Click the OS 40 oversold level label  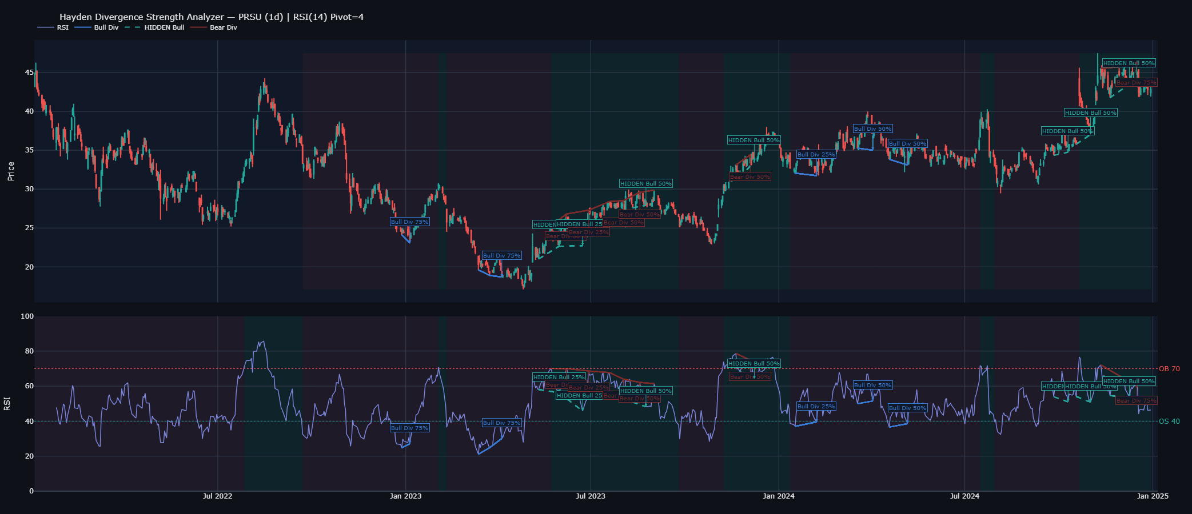pyautogui.click(x=1169, y=421)
